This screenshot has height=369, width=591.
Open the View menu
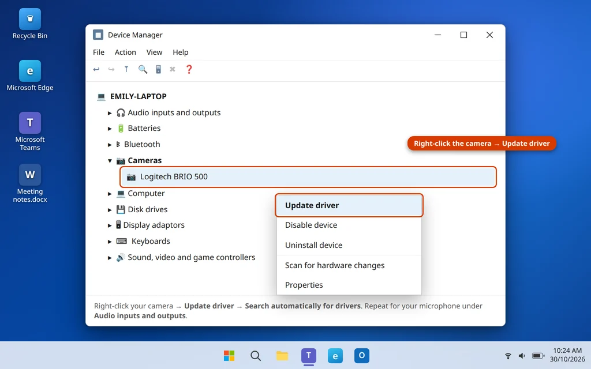point(154,52)
